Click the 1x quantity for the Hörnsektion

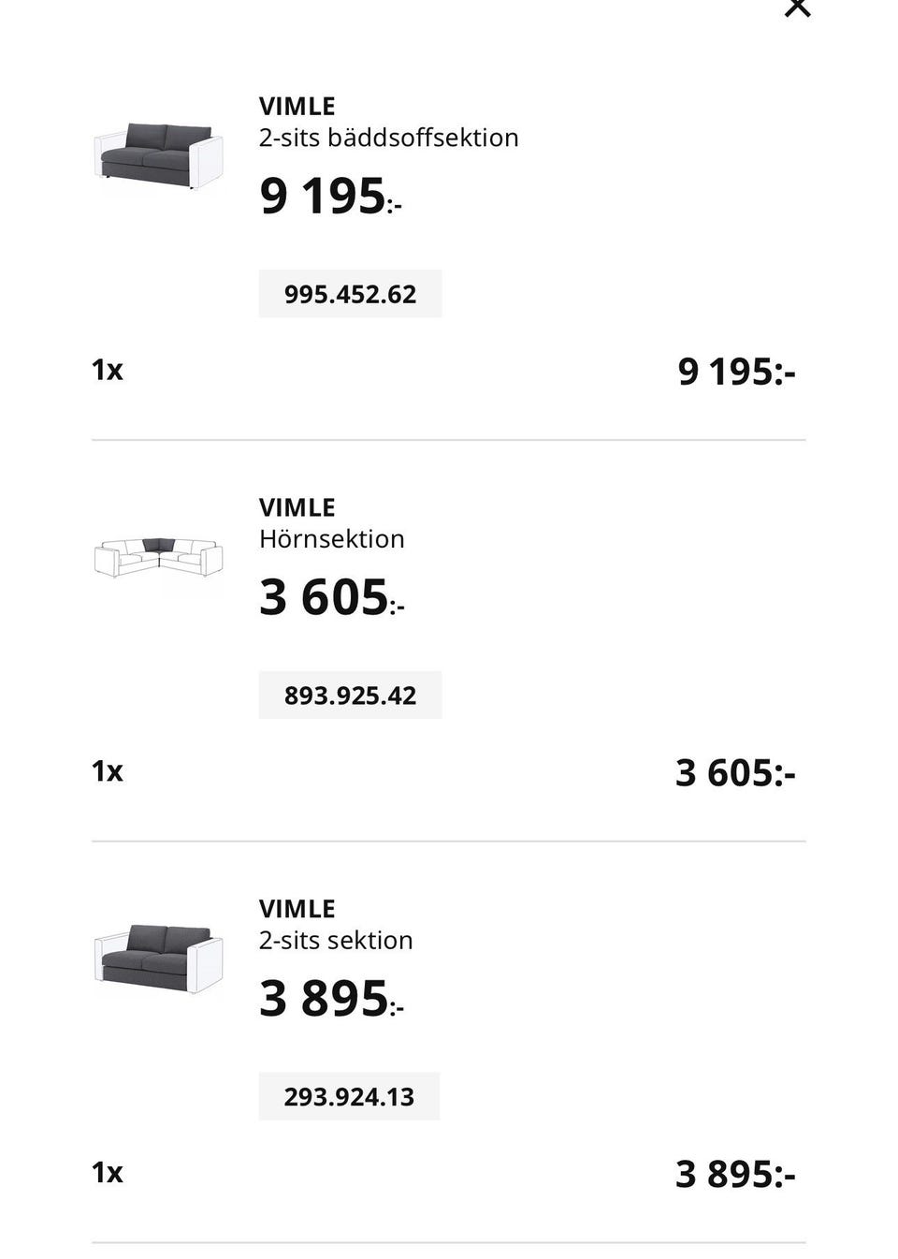click(x=108, y=771)
